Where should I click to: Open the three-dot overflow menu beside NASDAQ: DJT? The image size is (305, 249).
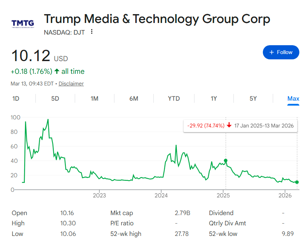pyautogui.click(x=91, y=31)
